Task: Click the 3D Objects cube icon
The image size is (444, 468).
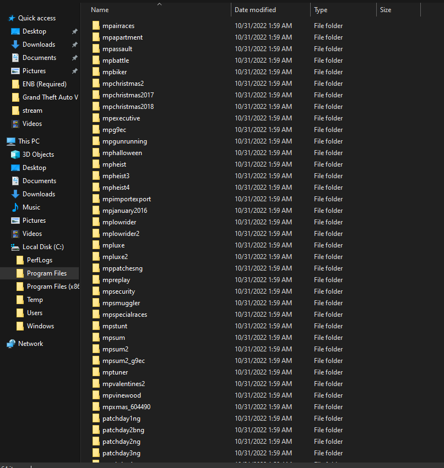Action: coord(15,155)
